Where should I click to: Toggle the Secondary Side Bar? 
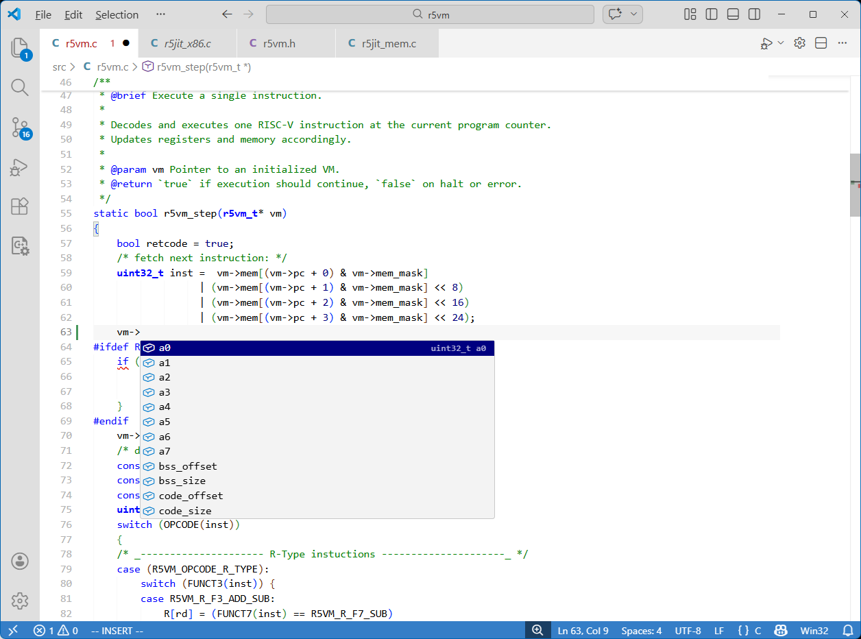(754, 14)
